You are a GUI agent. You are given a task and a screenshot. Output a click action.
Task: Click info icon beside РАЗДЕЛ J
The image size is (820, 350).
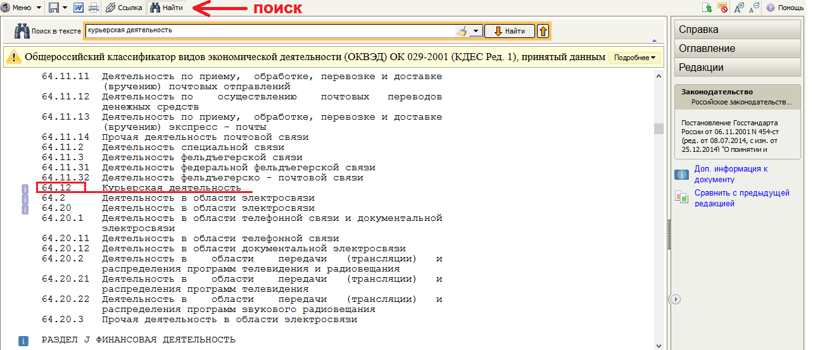pyautogui.click(x=23, y=341)
